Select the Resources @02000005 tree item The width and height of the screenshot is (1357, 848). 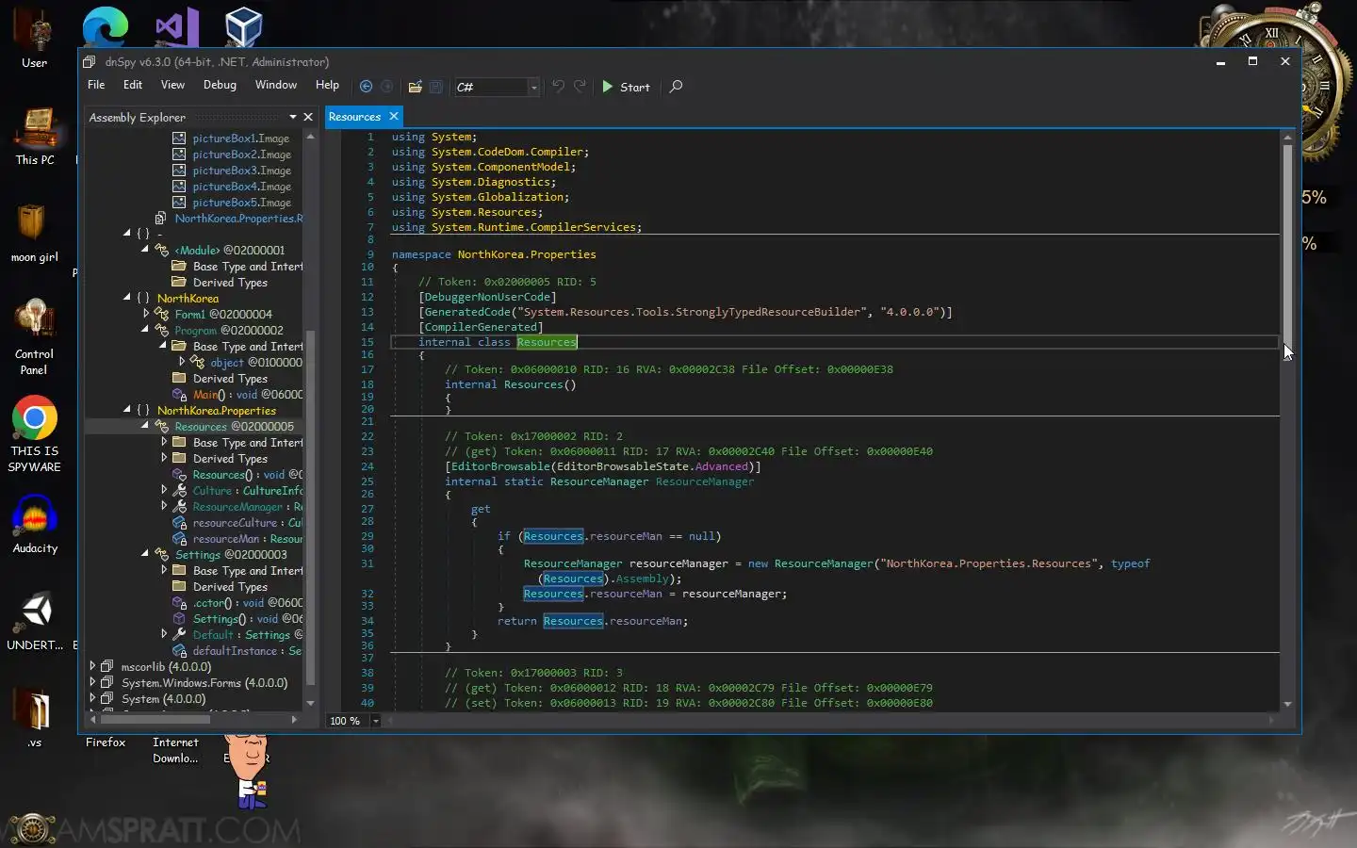pyautogui.click(x=234, y=427)
